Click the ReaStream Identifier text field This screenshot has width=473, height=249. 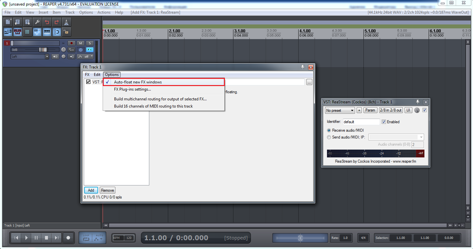pos(361,122)
